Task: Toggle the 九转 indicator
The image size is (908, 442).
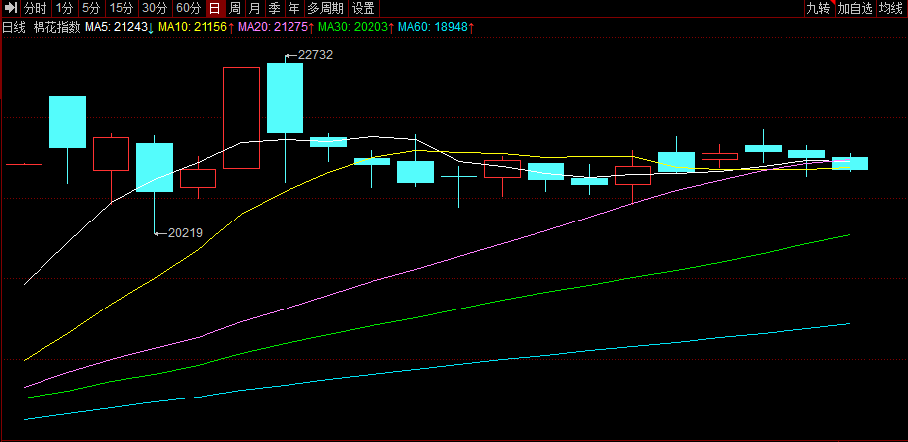Action: pyautogui.click(x=819, y=8)
